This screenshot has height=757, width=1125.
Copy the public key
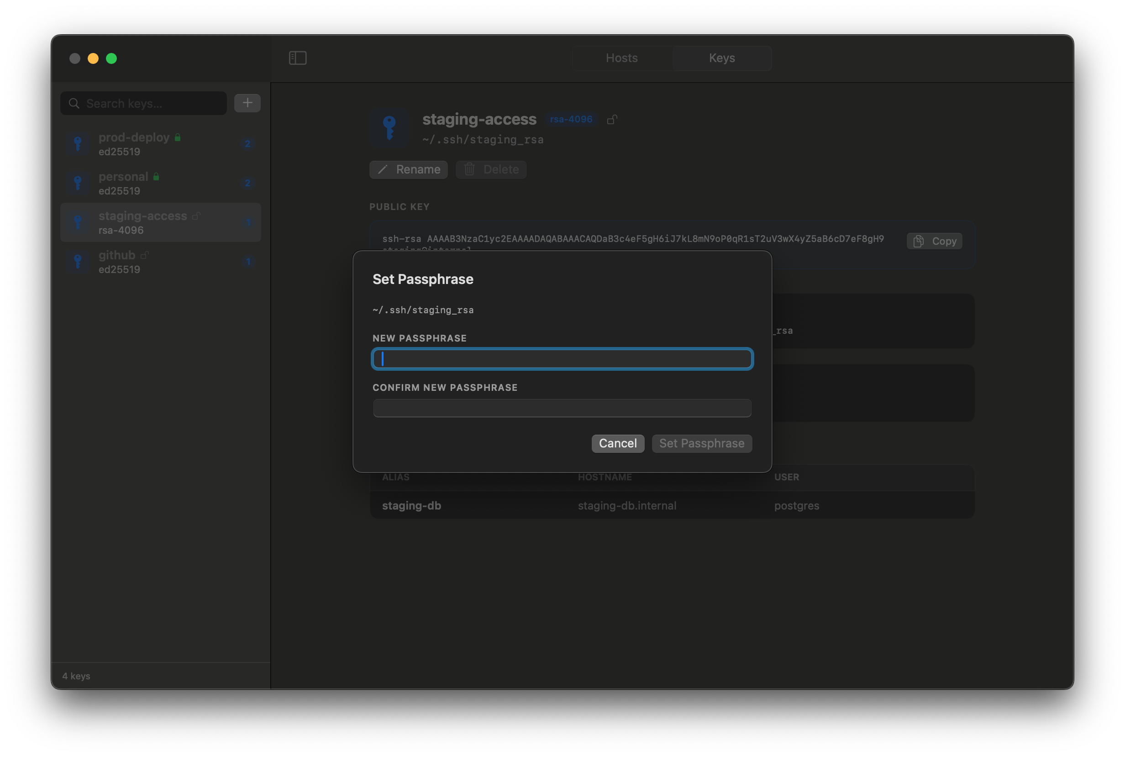click(x=934, y=242)
